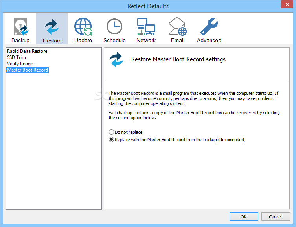Open the Network computers icon

pyautogui.click(x=146, y=27)
